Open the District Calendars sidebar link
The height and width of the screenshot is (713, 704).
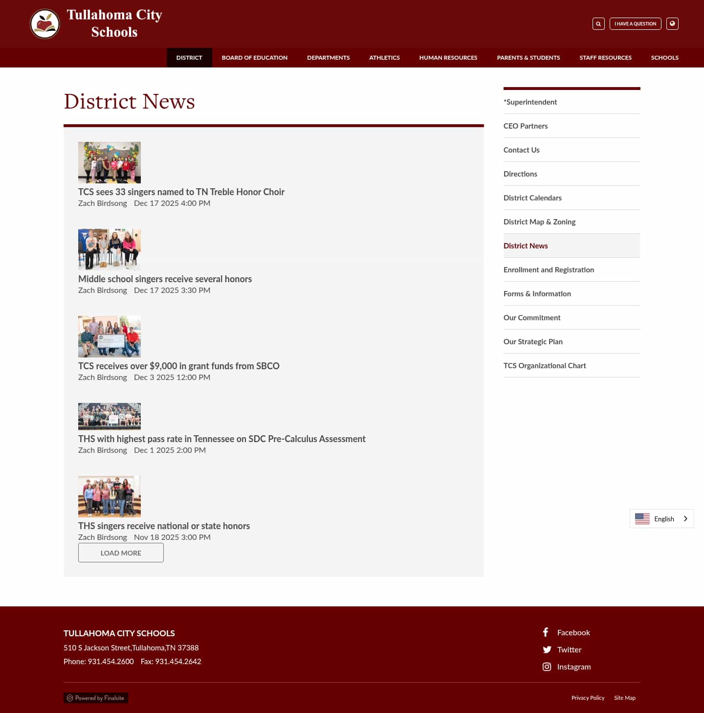[532, 198]
